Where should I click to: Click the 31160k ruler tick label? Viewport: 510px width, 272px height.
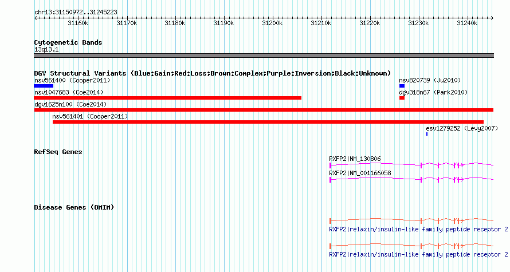point(78,23)
